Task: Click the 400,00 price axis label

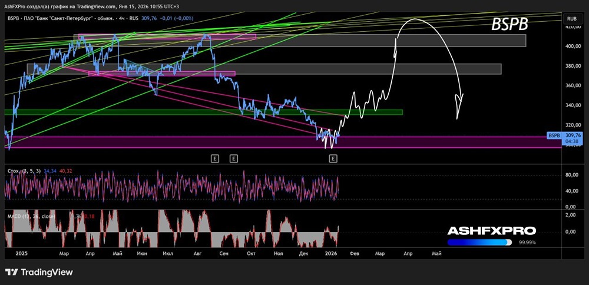Action: (x=574, y=46)
